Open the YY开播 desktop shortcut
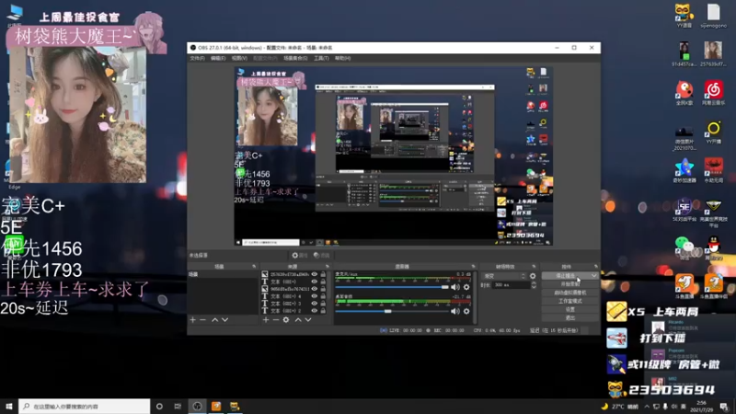The height and width of the screenshot is (414, 736). pyautogui.click(x=714, y=132)
